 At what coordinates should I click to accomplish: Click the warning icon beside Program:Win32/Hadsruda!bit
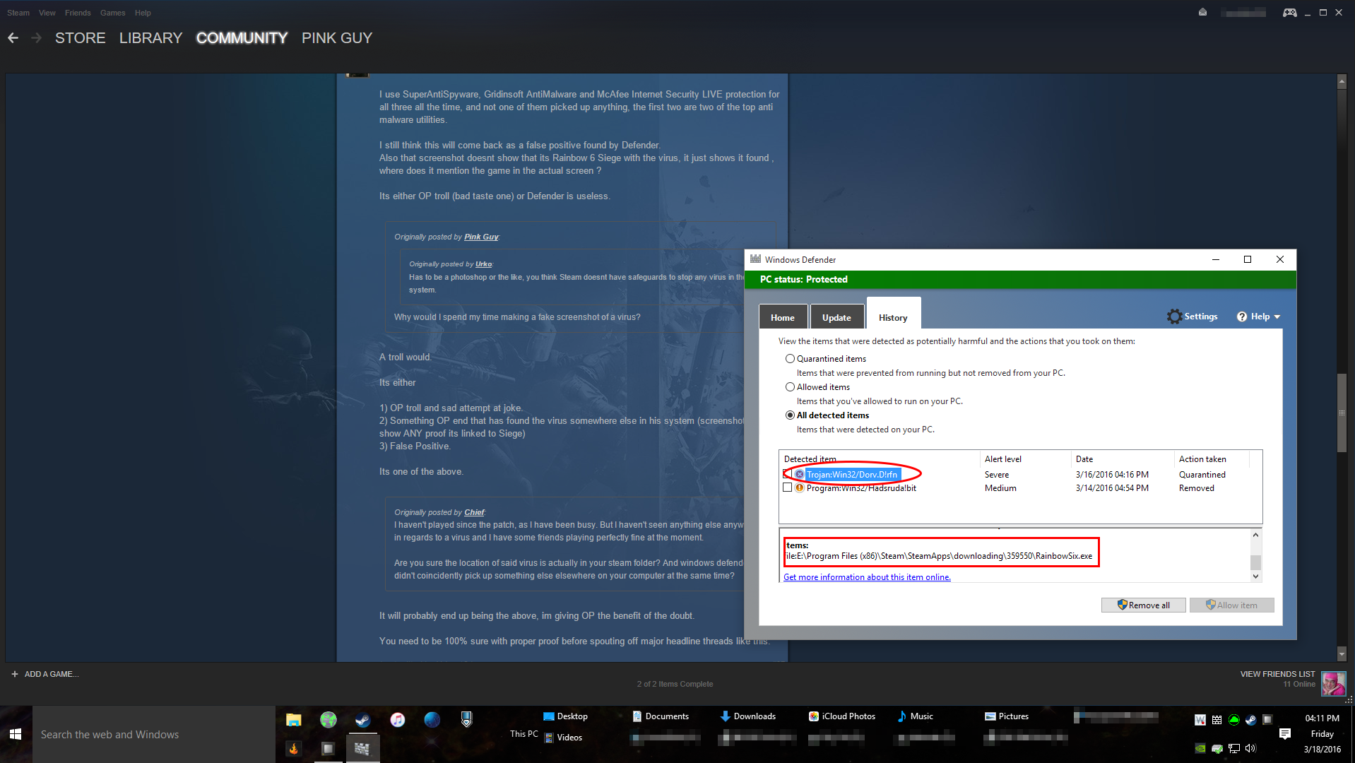pos(800,488)
